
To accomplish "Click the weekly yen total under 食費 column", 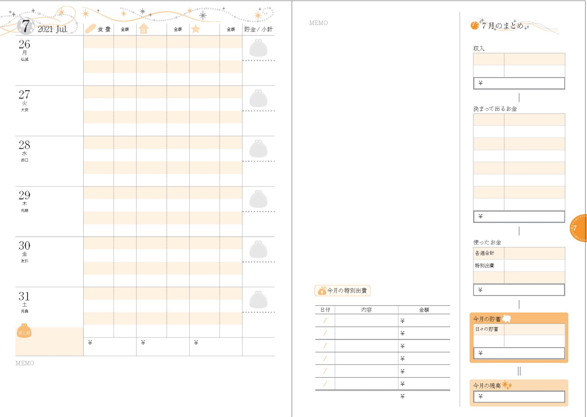I will (x=110, y=346).
